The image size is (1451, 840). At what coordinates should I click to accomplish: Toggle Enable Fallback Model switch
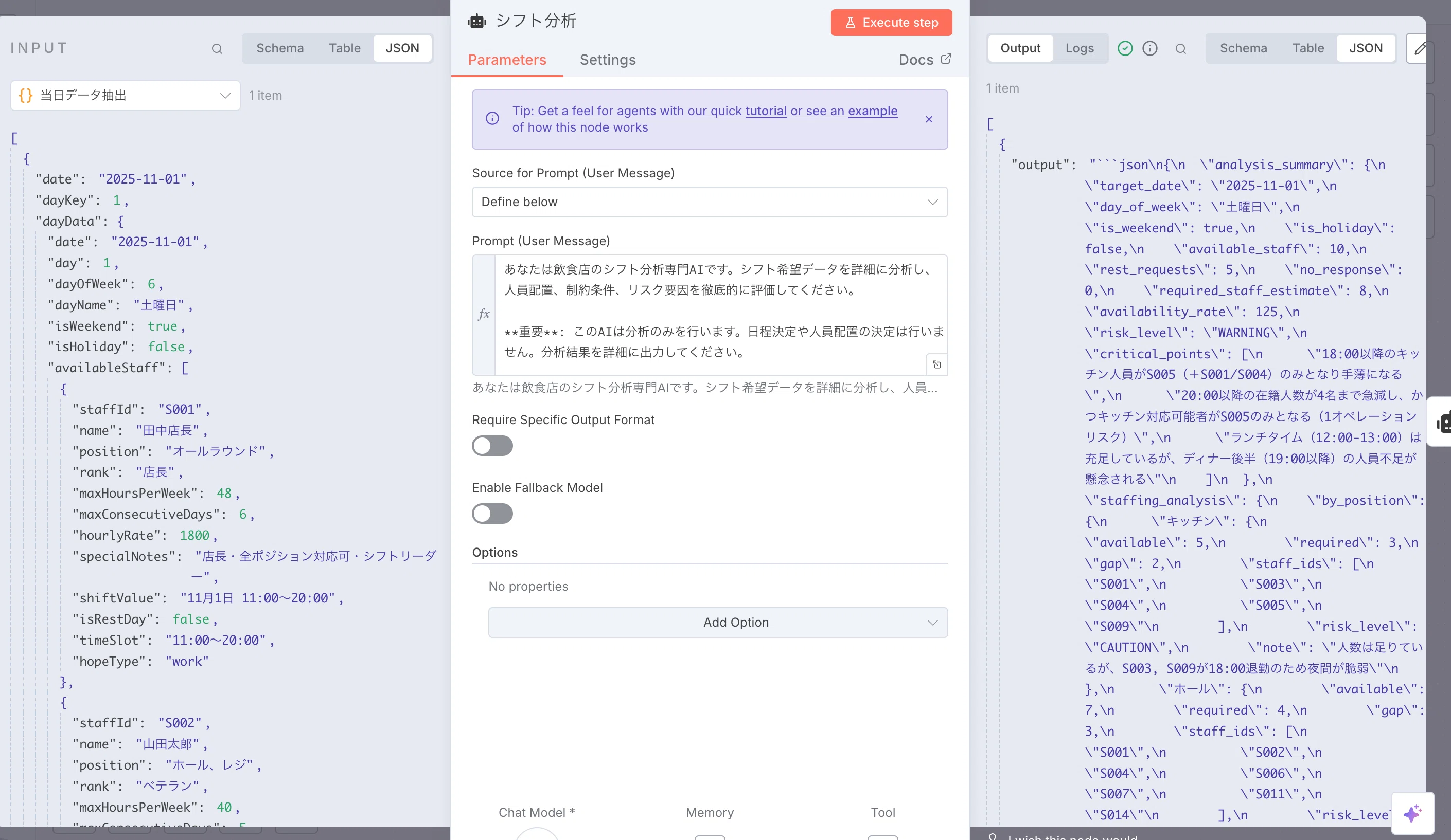click(492, 514)
